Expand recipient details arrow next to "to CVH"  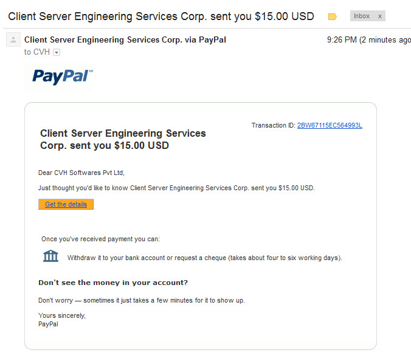pyautogui.click(x=57, y=52)
